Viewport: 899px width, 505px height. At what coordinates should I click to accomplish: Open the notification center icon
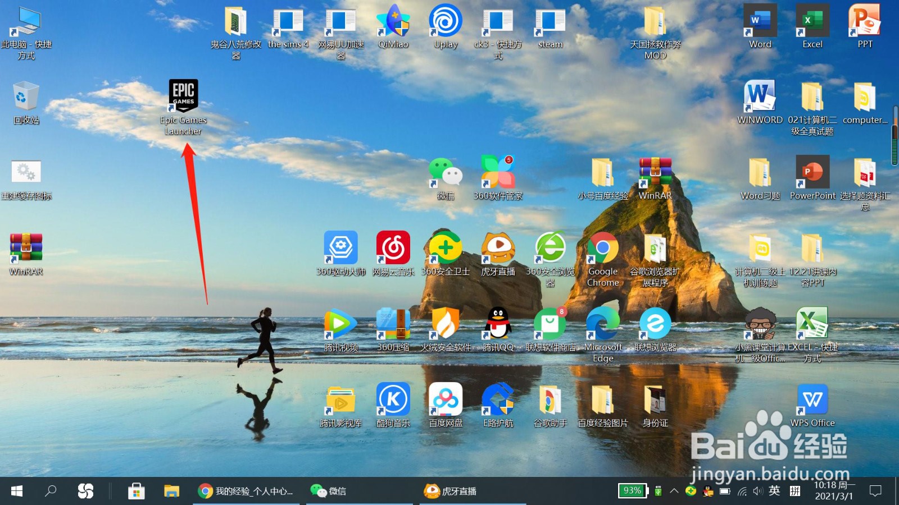coord(875,491)
